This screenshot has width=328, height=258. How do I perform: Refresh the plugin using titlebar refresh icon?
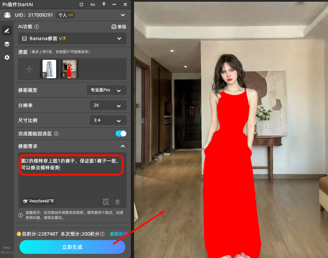(81, 4)
